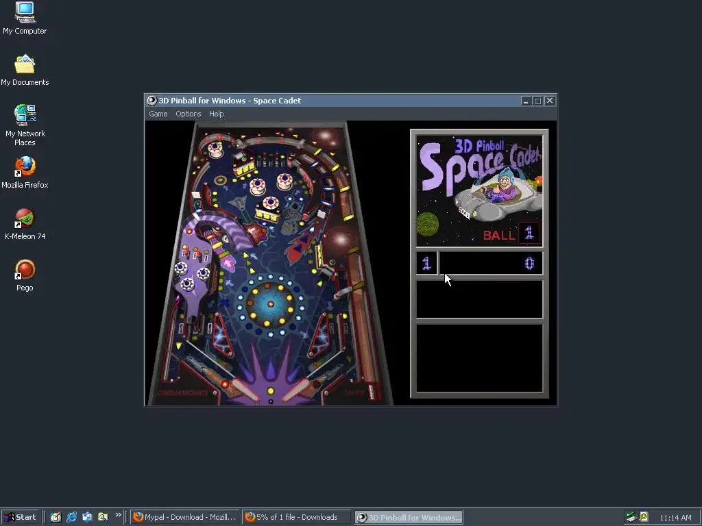Viewport: 702px width, 526px height.
Task: Click the 11:14 AM system clock
Action: point(675,518)
